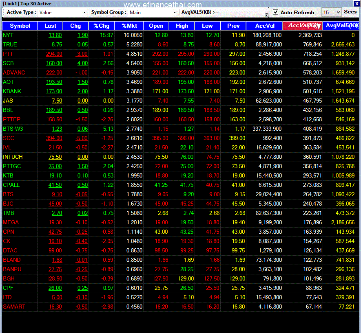Select the NYT symbol row
The width and height of the screenshot is (361, 333).
[x=180, y=35]
